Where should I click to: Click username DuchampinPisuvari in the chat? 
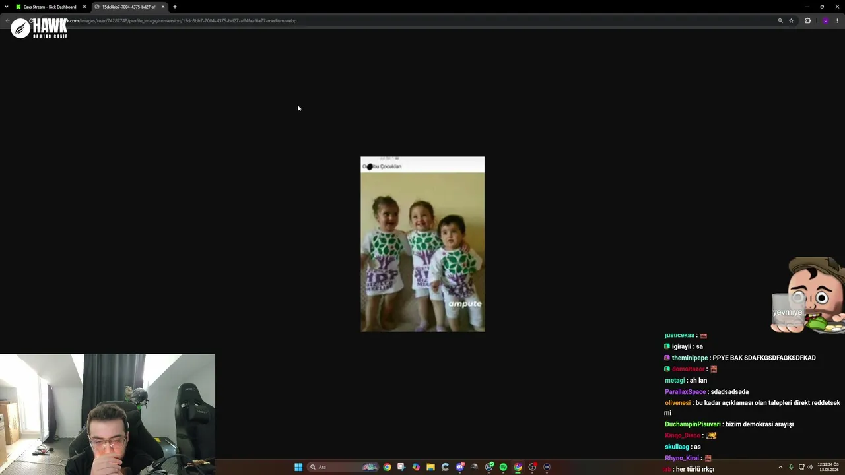click(693, 424)
